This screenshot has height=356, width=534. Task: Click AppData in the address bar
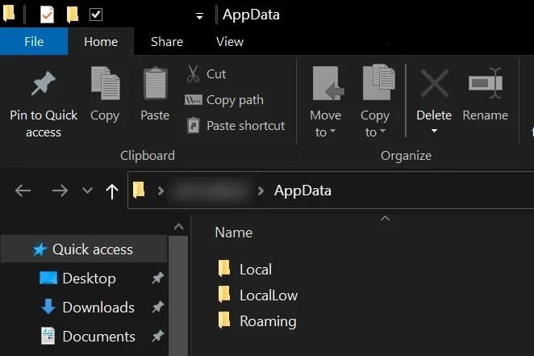(x=302, y=191)
